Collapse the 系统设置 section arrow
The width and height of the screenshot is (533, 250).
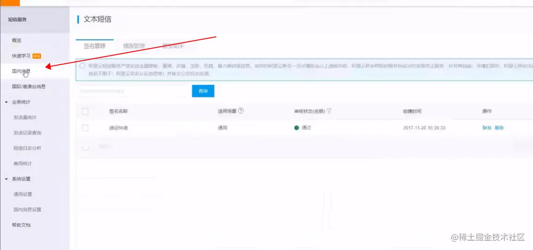6,179
